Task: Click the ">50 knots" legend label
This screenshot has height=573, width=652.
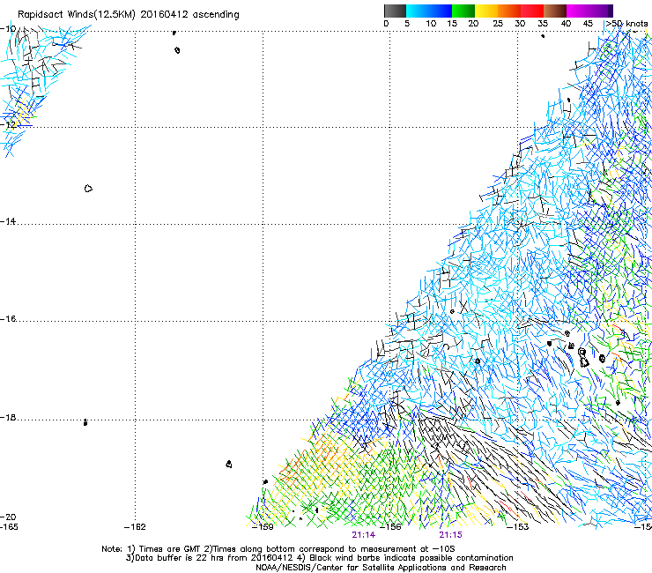Action: tap(626, 24)
